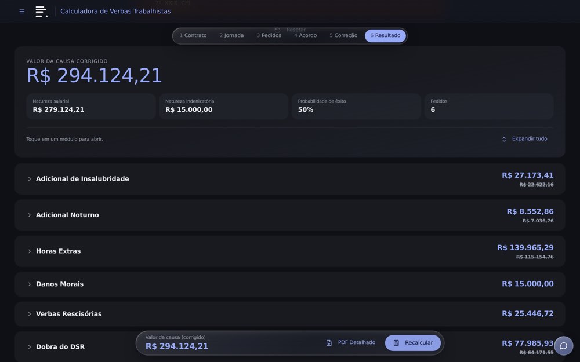The height and width of the screenshot is (362, 580).
Task: Click Dobra do DSR value R$ 77.985,93
Action: click(x=527, y=343)
